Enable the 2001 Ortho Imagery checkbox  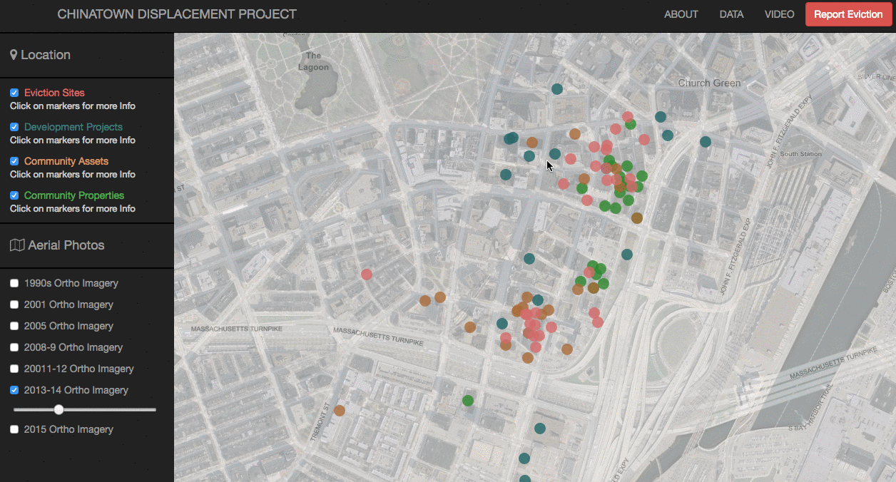(14, 304)
